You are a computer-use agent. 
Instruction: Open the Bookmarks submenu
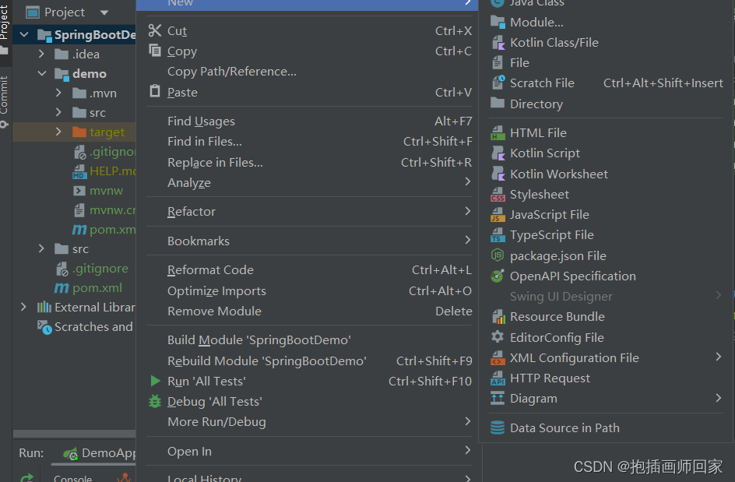pos(309,241)
